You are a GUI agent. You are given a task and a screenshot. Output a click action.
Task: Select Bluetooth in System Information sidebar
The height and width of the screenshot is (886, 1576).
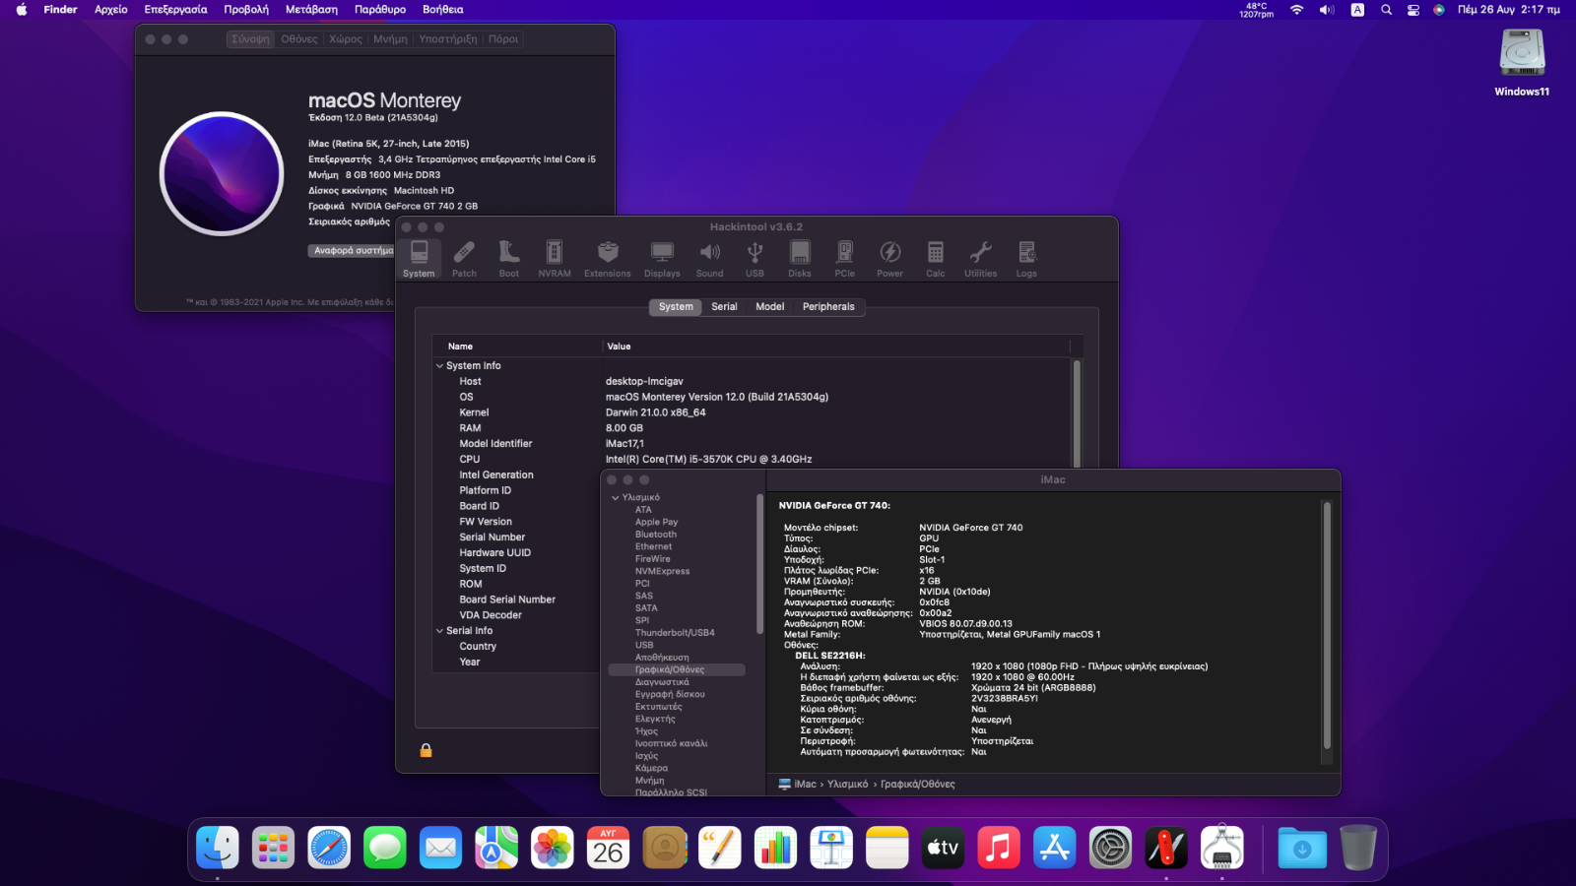(656, 535)
